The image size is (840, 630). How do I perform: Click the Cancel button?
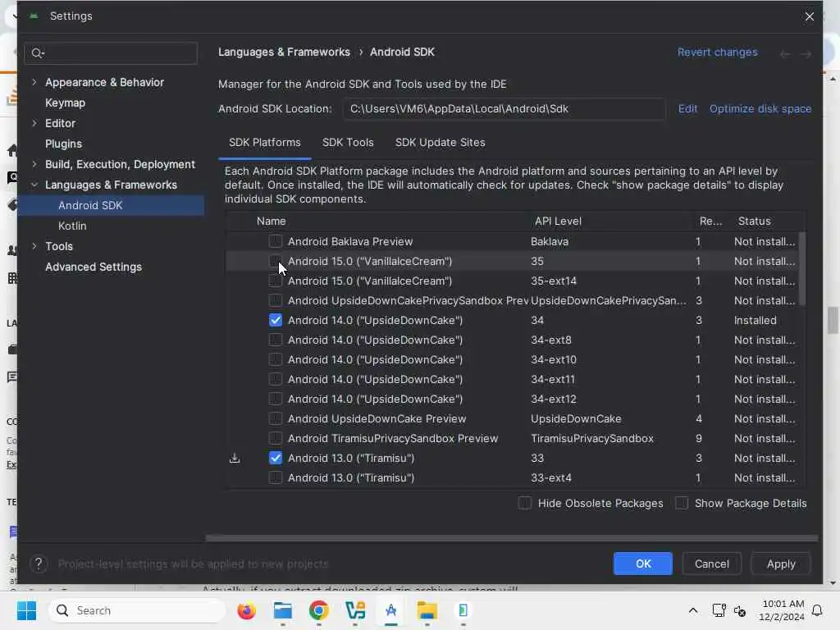pos(711,564)
